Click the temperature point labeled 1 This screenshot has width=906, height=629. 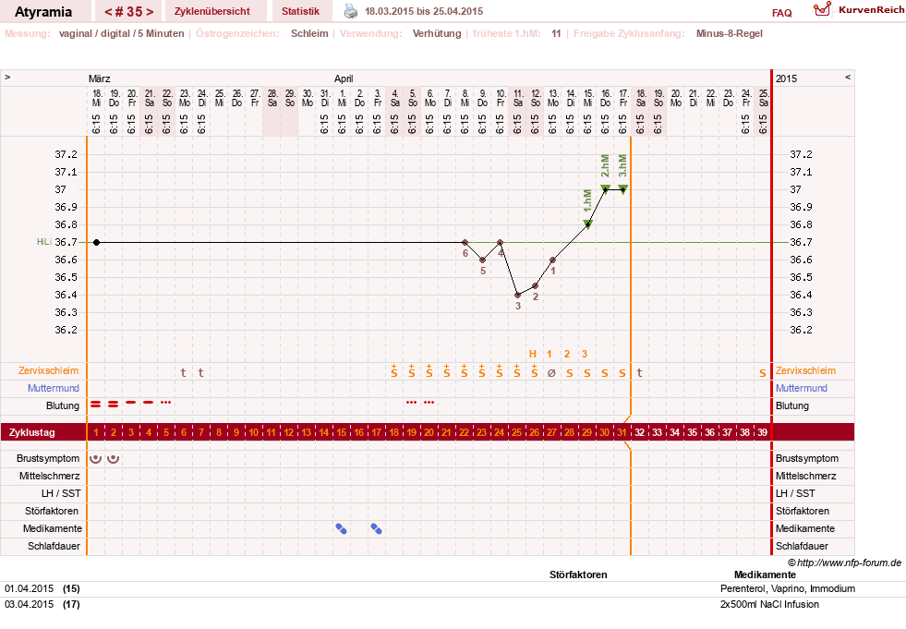[553, 260]
